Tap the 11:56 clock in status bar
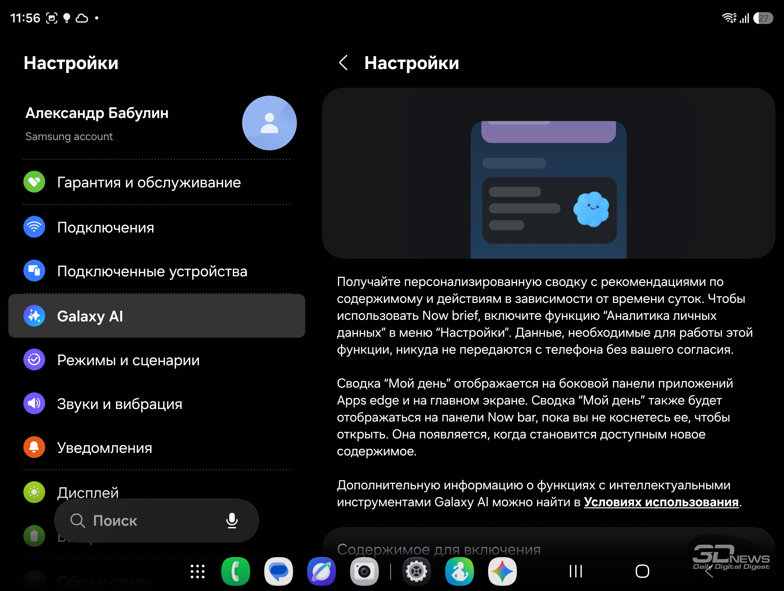The height and width of the screenshot is (591, 784). [x=25, y=18]
